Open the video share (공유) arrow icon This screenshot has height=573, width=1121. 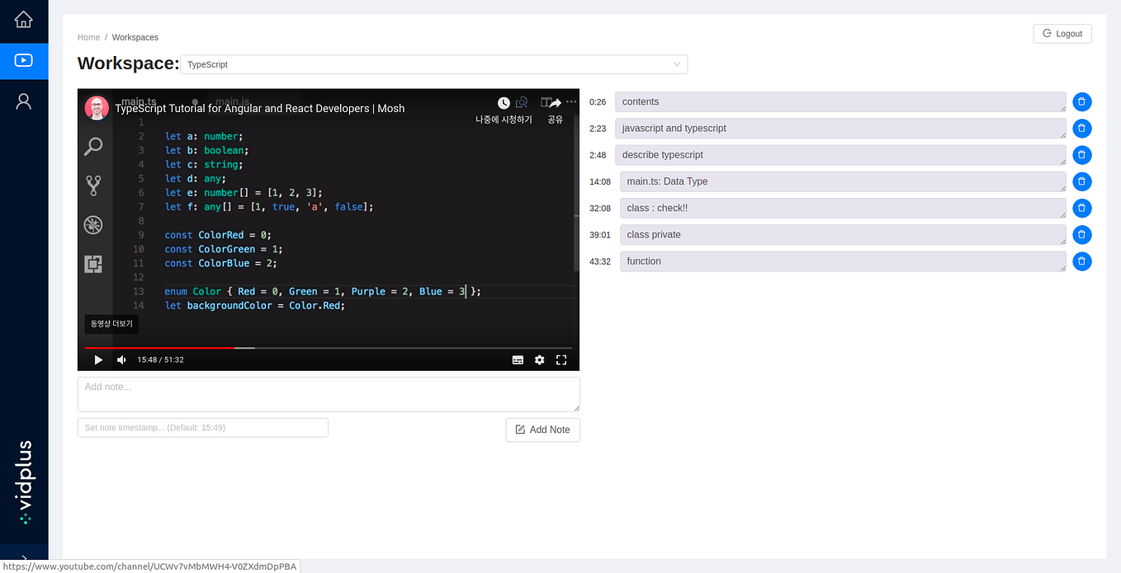(555, 102)
